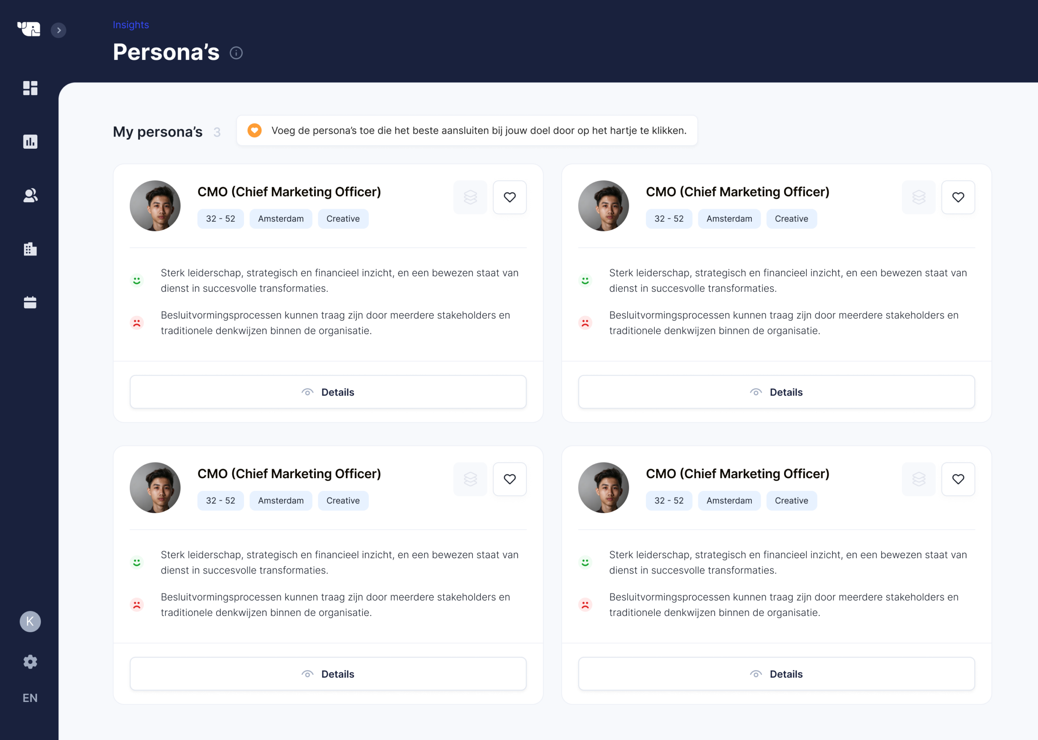Open the personas people icon in sidebar
1038x740 pixels.
(30, 195)
